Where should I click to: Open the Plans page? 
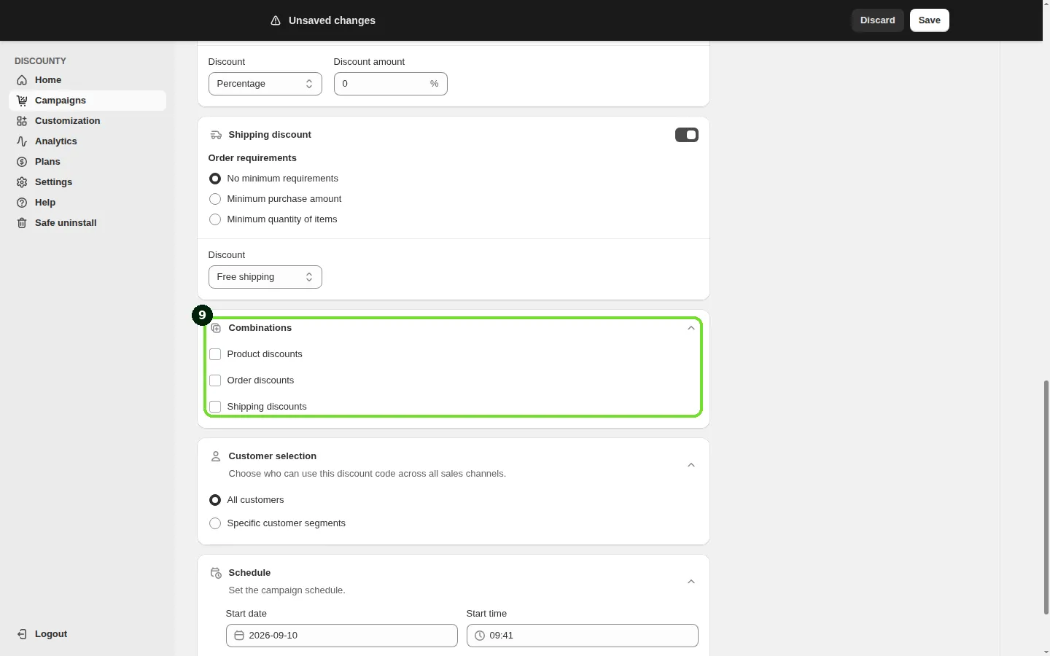[87, 162]
